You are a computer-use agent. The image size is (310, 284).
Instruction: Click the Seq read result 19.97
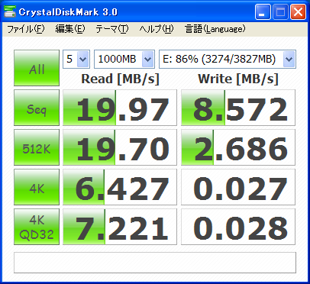120,108
